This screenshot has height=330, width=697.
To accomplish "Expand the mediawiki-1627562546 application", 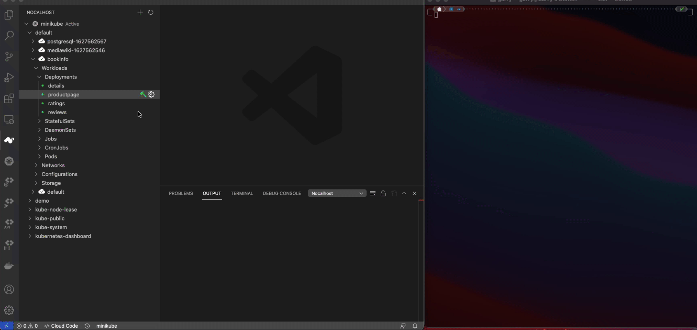I will [33, 50].
